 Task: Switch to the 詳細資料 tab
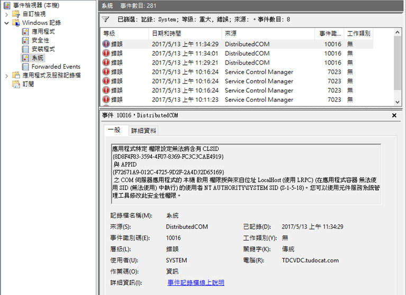(143, 131)
